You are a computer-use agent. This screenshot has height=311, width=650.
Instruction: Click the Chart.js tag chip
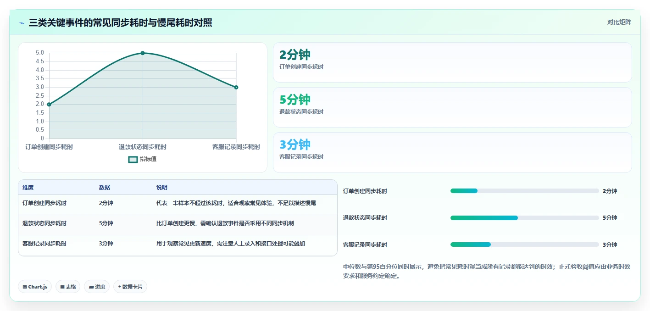pos(35,287)
